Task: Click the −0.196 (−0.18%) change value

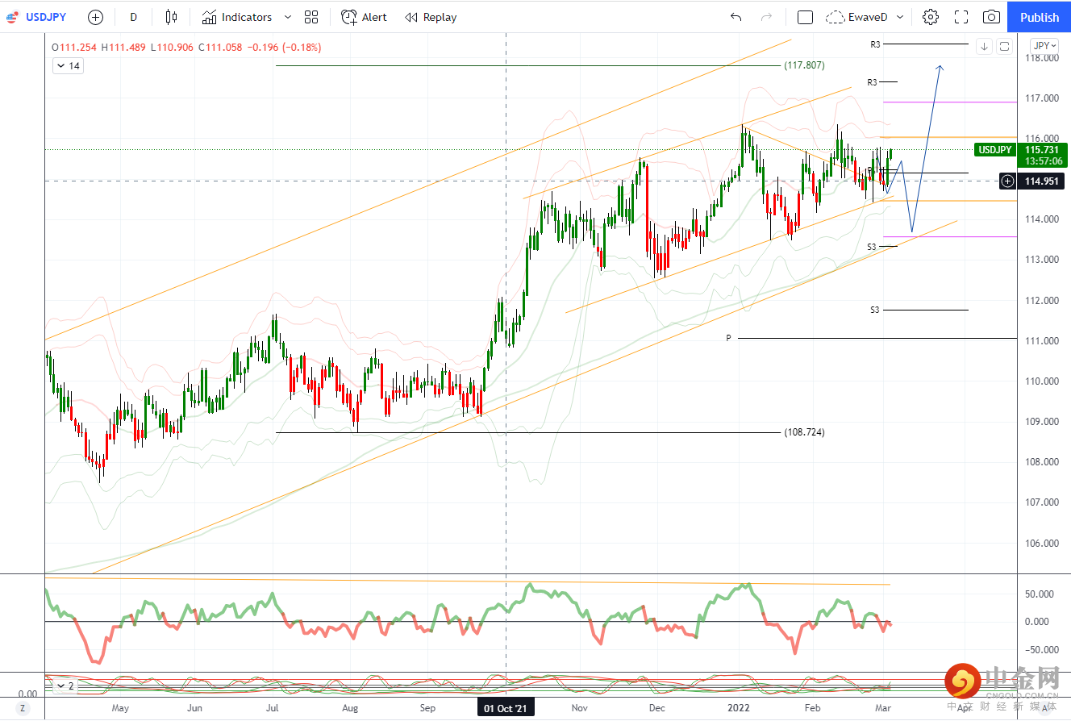Action: click(284, 48)
